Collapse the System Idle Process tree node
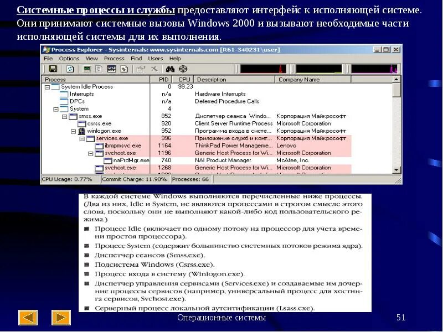Viewport: 443px width, 332px height. click(x=47, y=87)
